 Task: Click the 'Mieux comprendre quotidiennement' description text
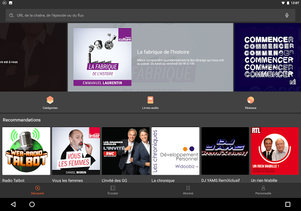pyautogui.click(x=180, y=62)
